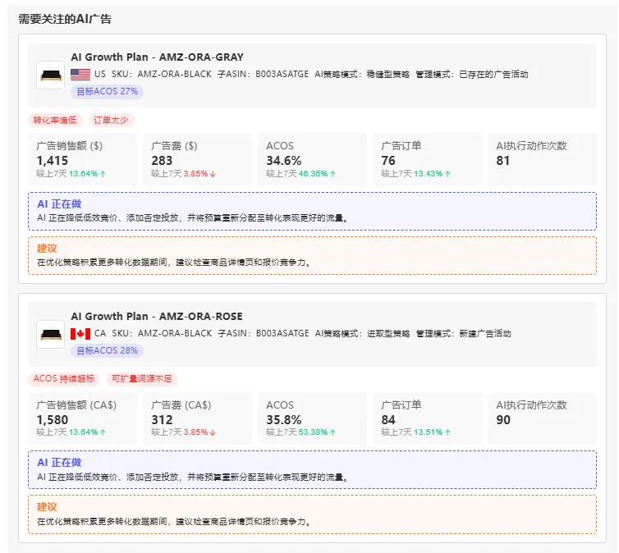Click the Canada flag icon

point(80,334)
